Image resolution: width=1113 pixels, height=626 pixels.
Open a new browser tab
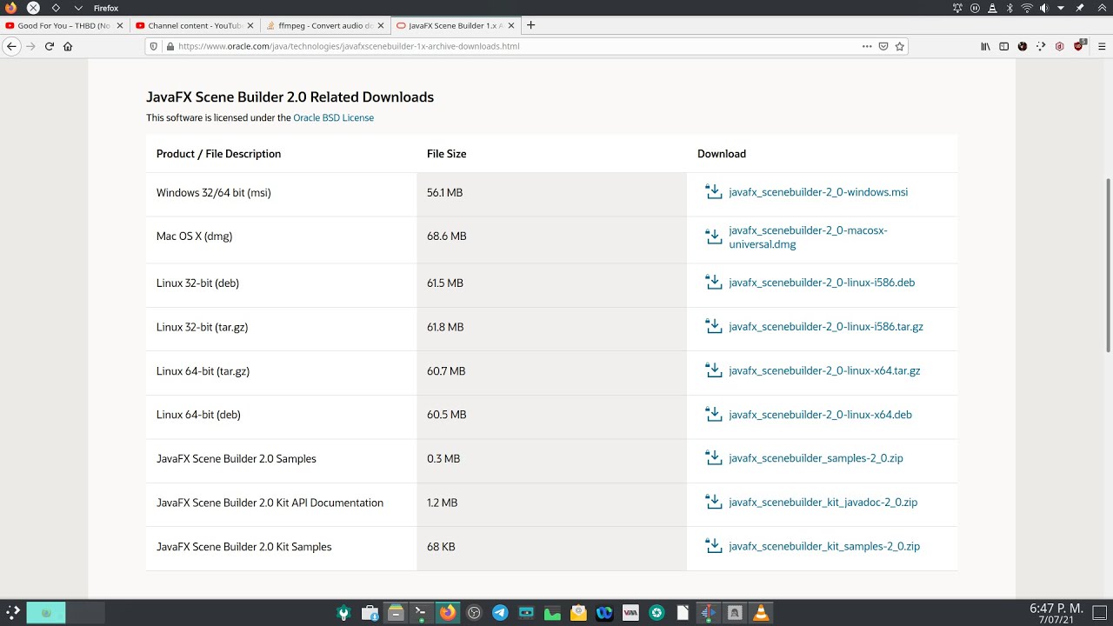[531, 25]
